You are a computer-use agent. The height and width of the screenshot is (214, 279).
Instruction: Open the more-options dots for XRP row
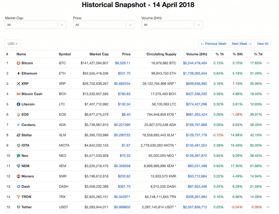pyautogui.click(x=268, y=84)
